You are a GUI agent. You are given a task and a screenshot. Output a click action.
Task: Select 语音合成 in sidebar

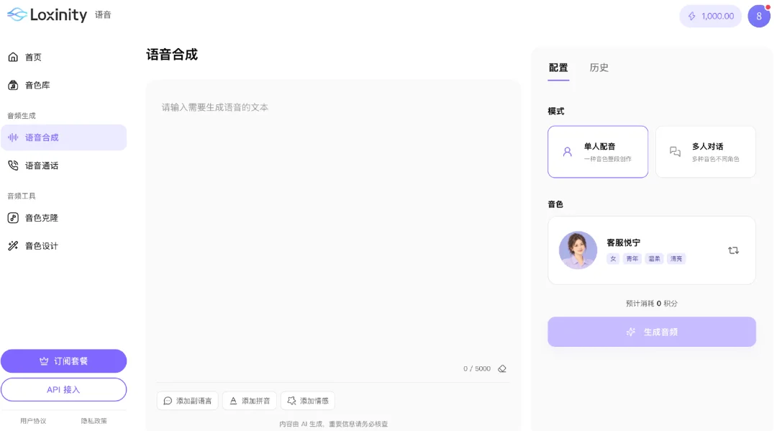click(x=63, y=137)
